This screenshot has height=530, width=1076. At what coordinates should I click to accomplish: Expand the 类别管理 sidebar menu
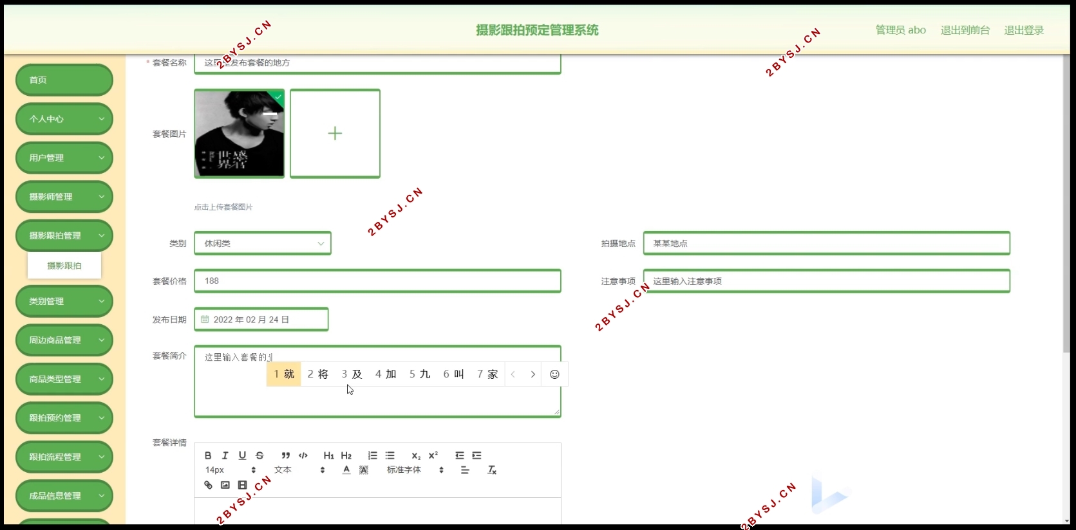coord(64,301)
